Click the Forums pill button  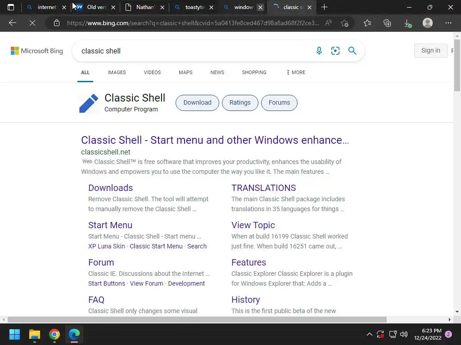tap(279, 103)
